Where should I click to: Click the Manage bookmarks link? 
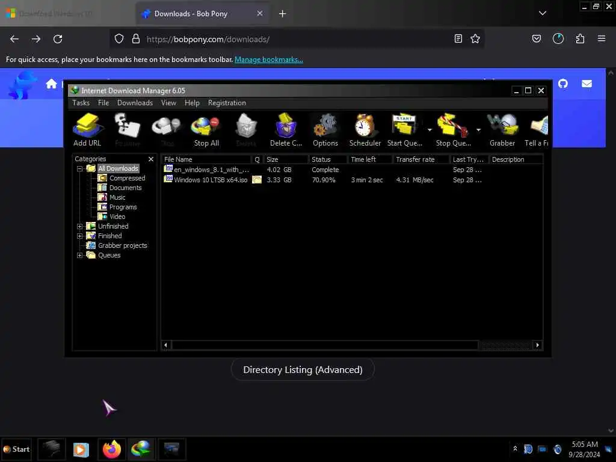tap(269, 60)
